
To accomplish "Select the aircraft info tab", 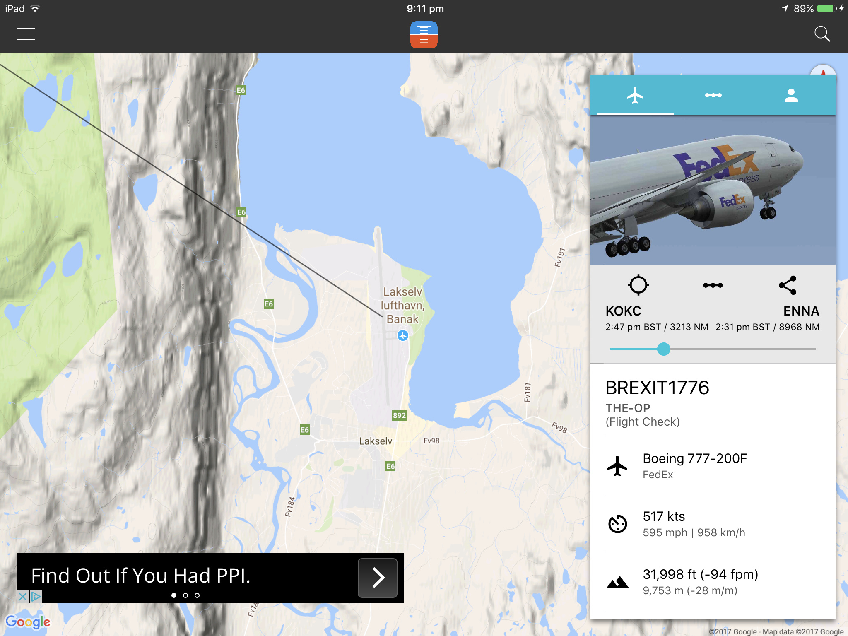I will 635,96.
